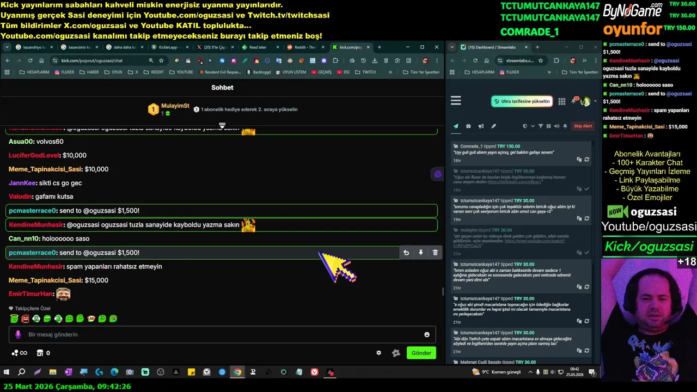Expand chevron next to shield icon in Streamlabs
The image size is (697, 392).
coord(533,126)
